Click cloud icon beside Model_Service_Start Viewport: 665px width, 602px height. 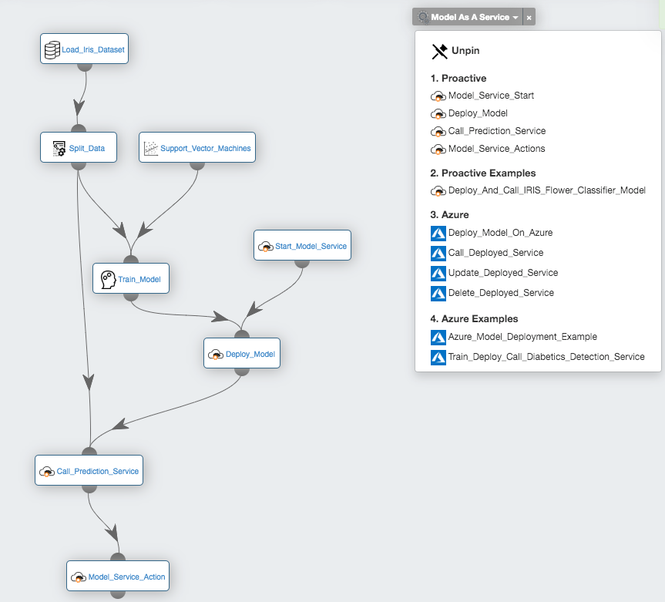point(438,96)
